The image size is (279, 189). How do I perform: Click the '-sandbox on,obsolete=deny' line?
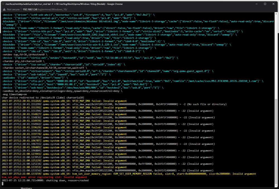pyautogui.click(x=62, y=91)
